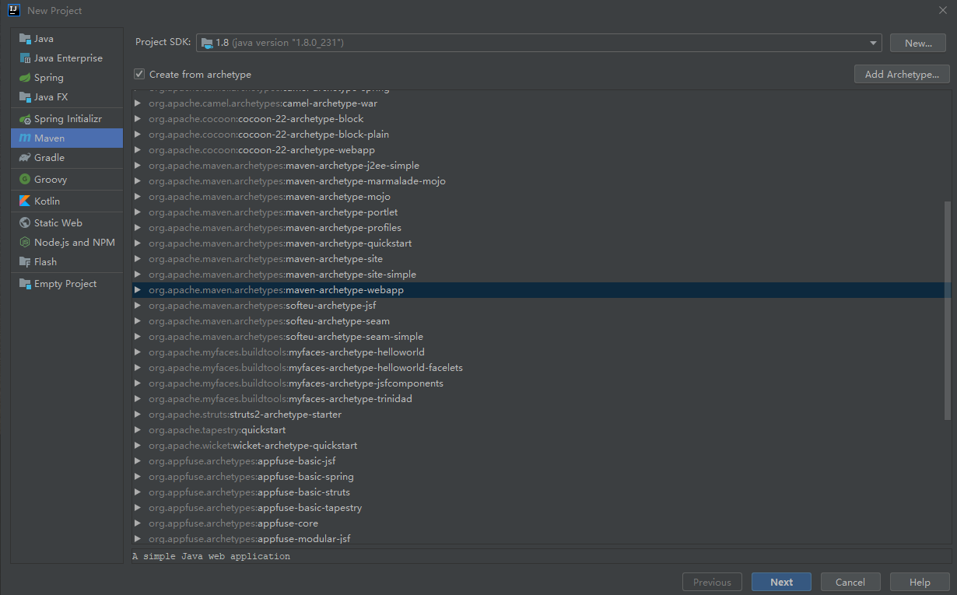Viewport: 957px width, 595px height.
Task: Click the Next button
Action: click(x=781, y=582)
